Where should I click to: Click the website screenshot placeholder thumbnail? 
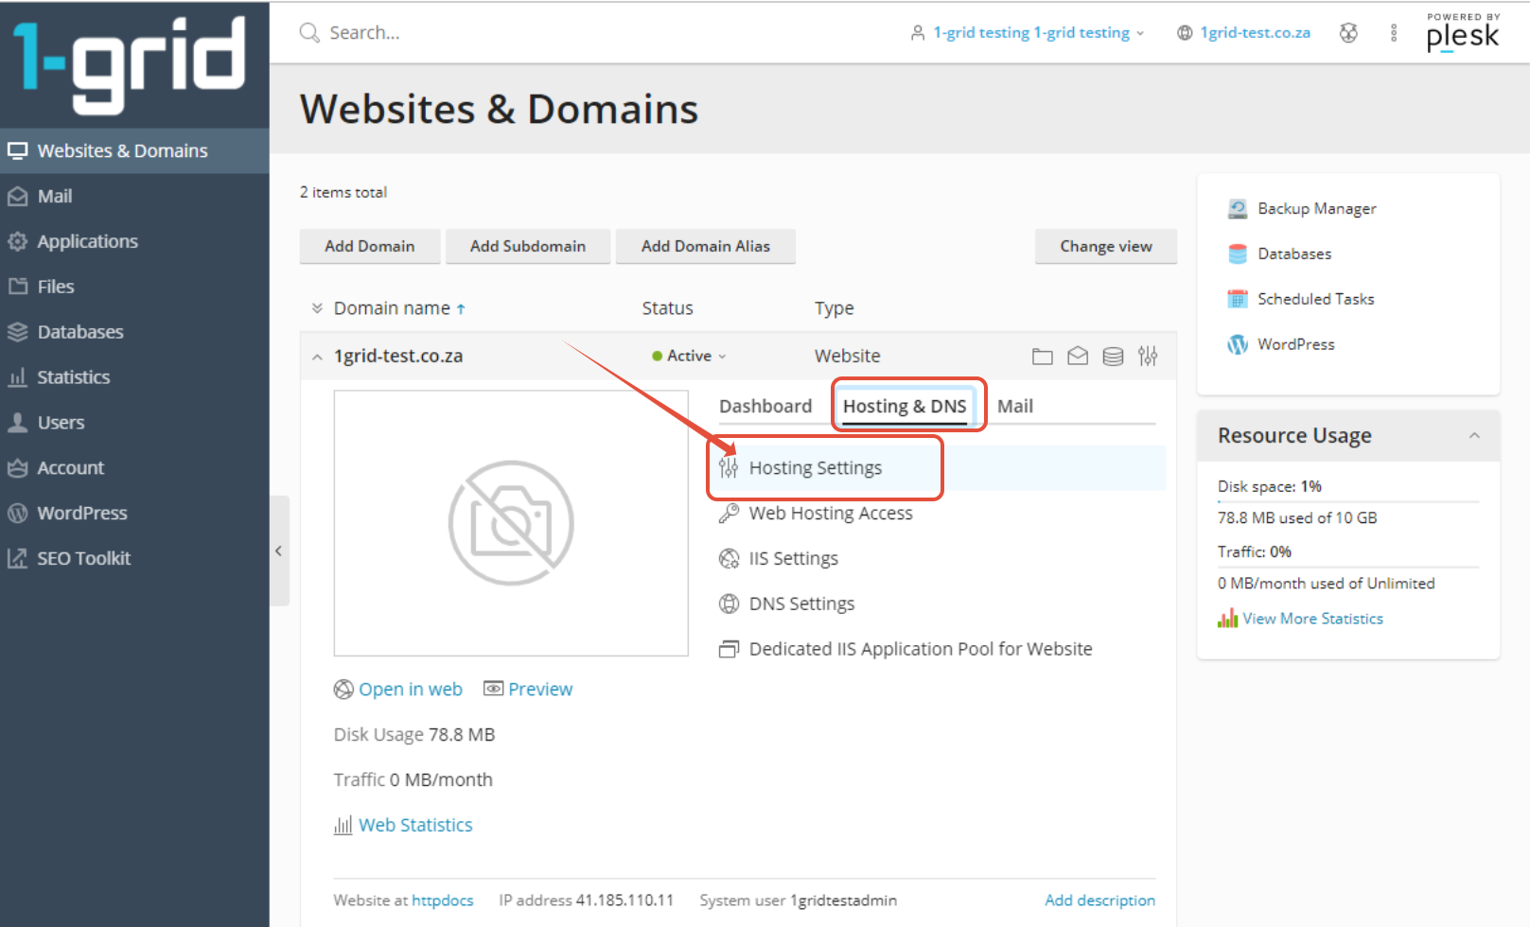coord(511,523)
